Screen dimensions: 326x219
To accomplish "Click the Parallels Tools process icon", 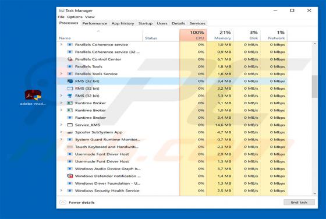I will (x=70, y=66).
